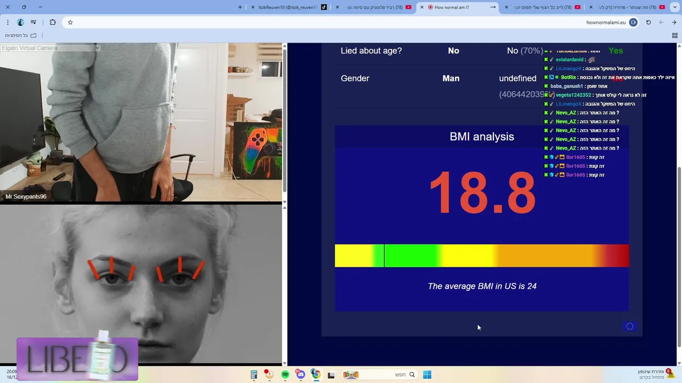This screenshot has width=682, height=383.
Task: Click chat username eviatardavid
Action: (x=570, y=60)
